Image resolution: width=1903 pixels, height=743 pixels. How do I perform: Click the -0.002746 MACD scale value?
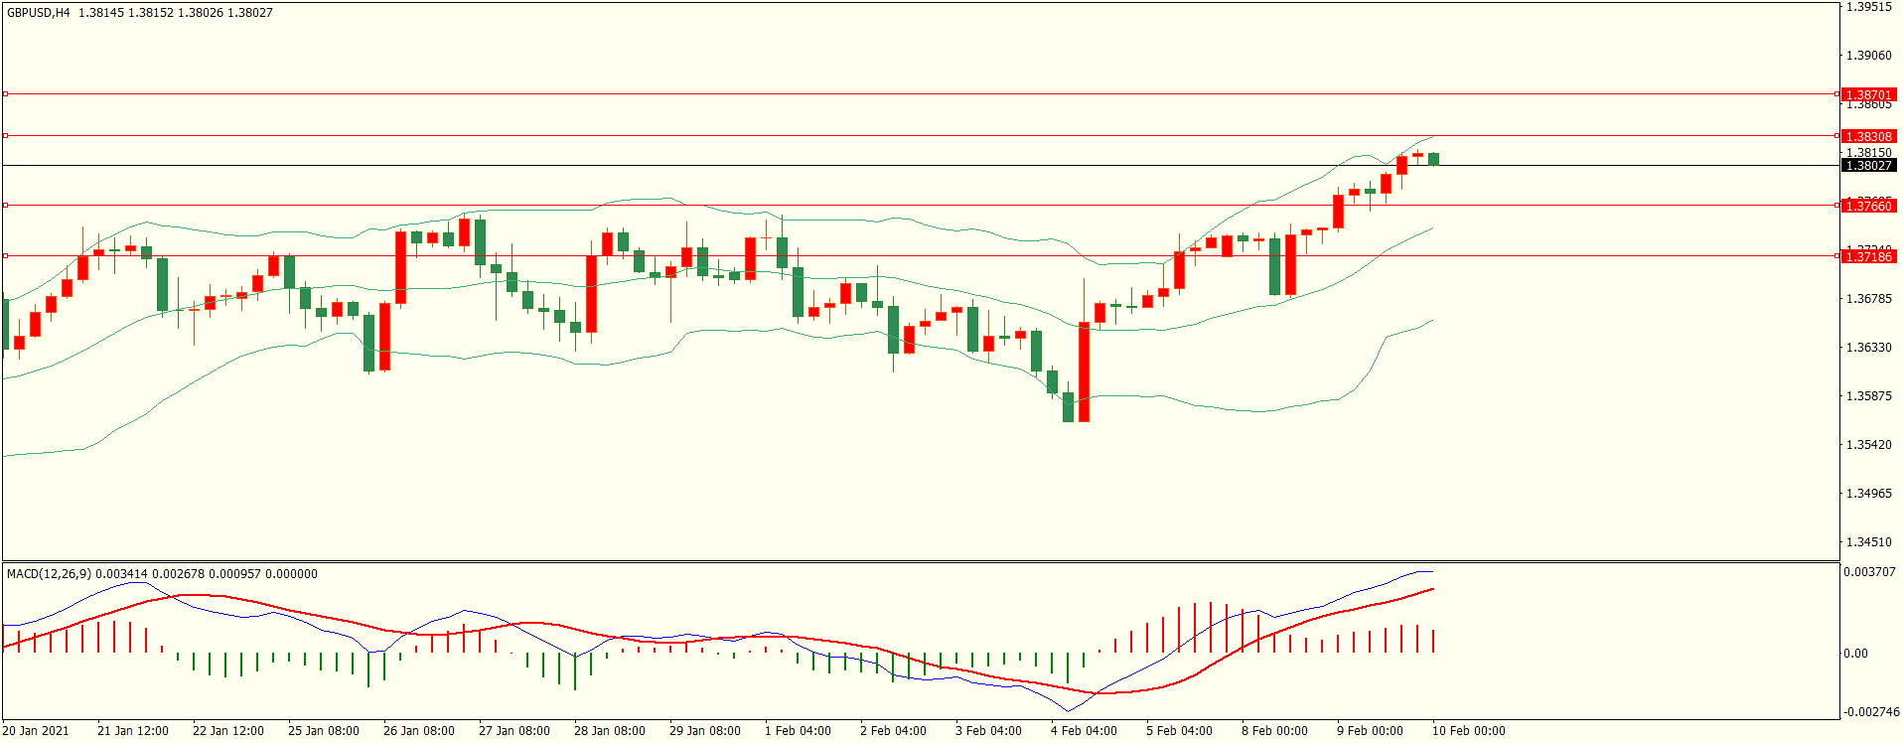point(1871,712)
